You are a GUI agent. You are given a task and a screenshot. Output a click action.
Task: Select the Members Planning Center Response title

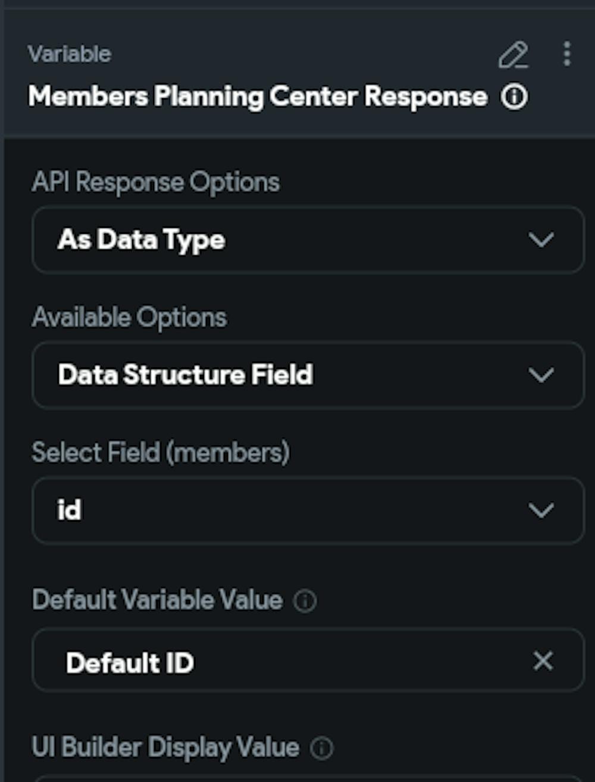(258, 96)
